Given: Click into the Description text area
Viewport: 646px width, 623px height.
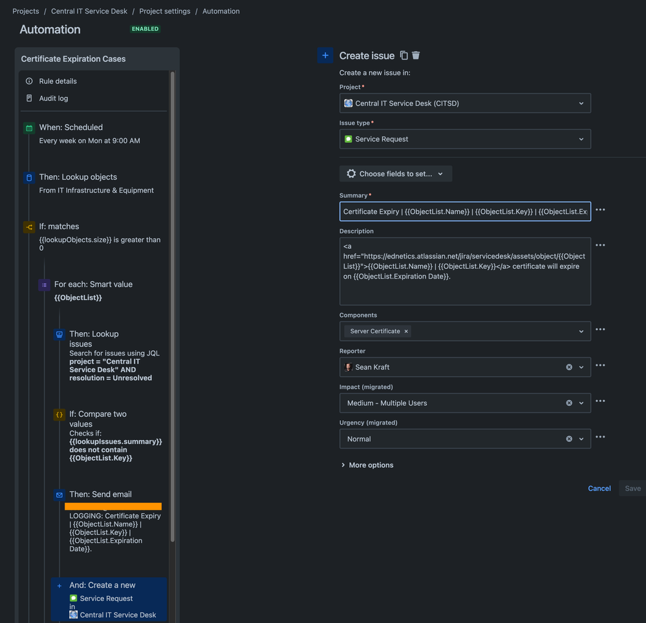Looking at the screenshot, I should (465, 271).
